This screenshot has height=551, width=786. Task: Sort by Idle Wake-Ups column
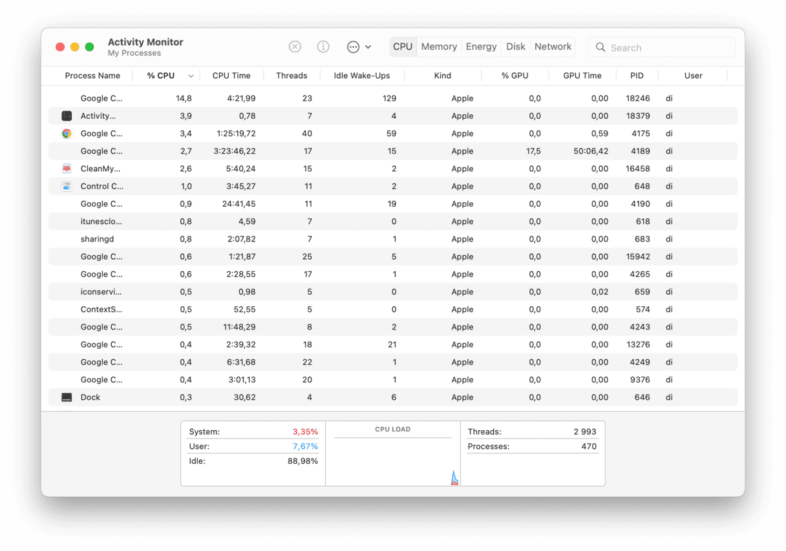point(362,76)
